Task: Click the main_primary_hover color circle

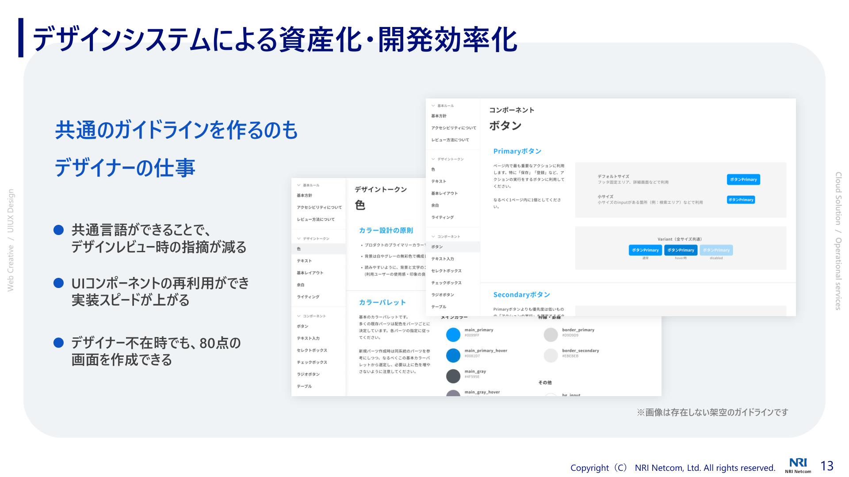Action: [453, 356]
